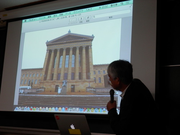Open the ヘルプ menu

89,10
